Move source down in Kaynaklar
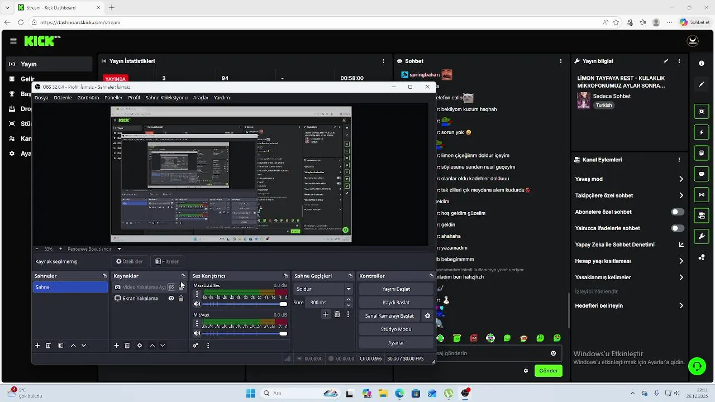 tap(163, 346)
